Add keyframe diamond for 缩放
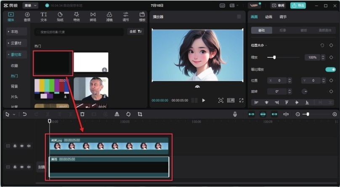Screen dimensions: 340x187 coord(331,57)
